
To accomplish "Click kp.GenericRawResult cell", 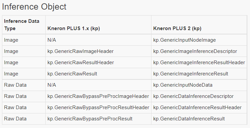I will tap(72, 74).
